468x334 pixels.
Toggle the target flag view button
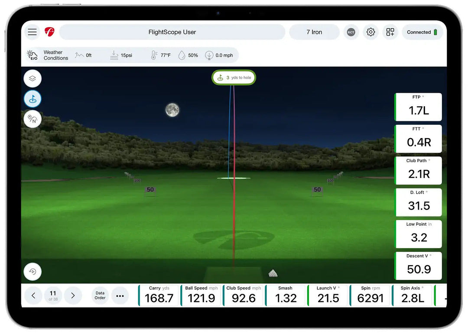(x=32, y=99)
